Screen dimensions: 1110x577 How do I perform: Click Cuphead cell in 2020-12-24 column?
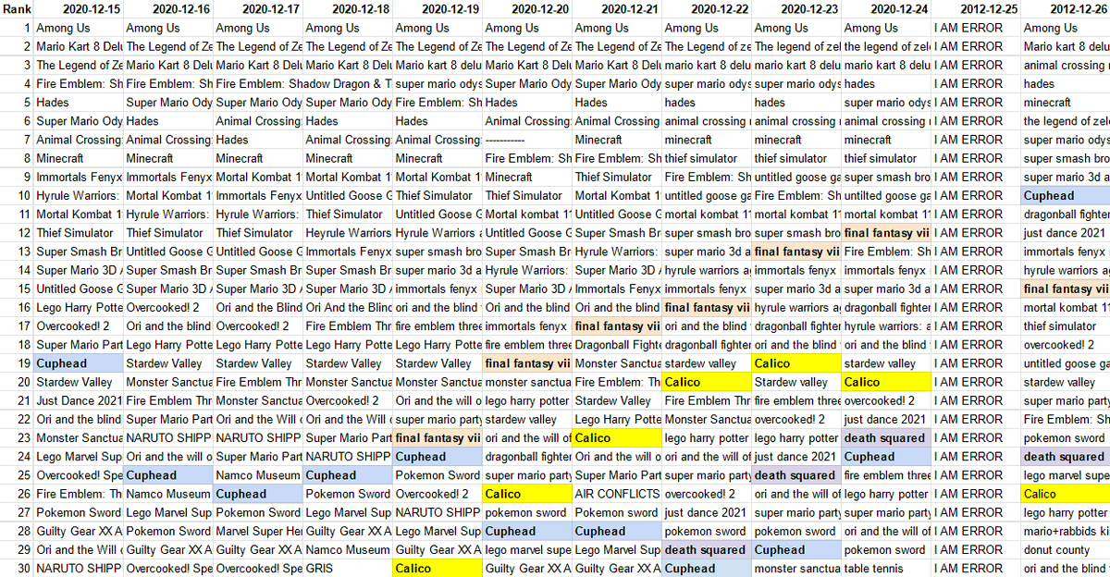(886, 457)
